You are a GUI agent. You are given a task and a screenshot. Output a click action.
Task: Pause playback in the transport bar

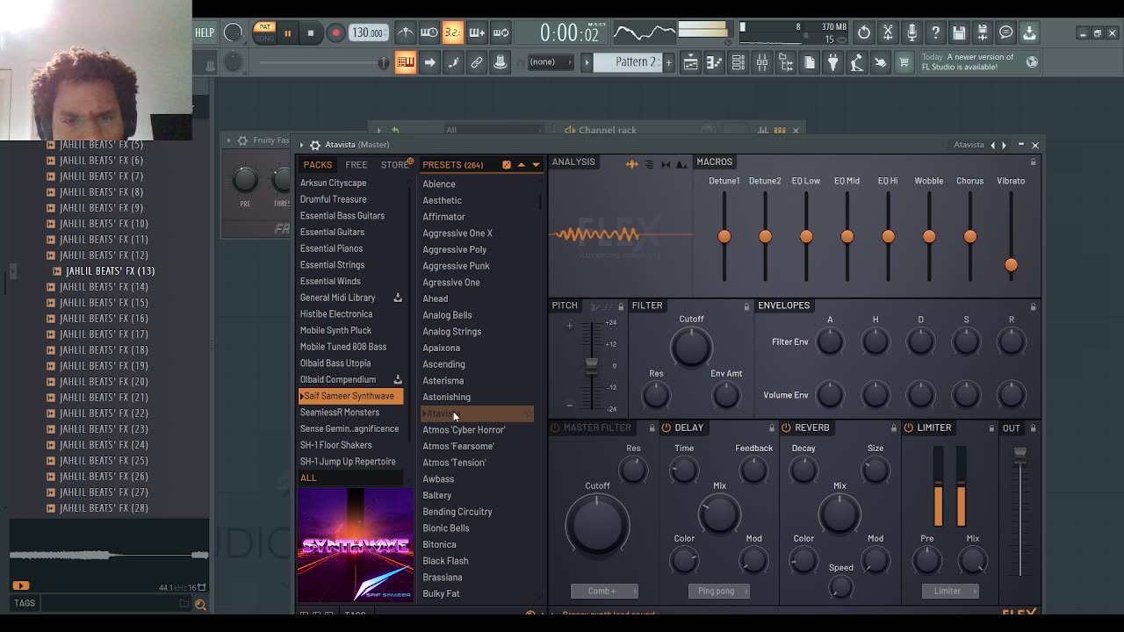pyautogui.click(x=287, y=33)
